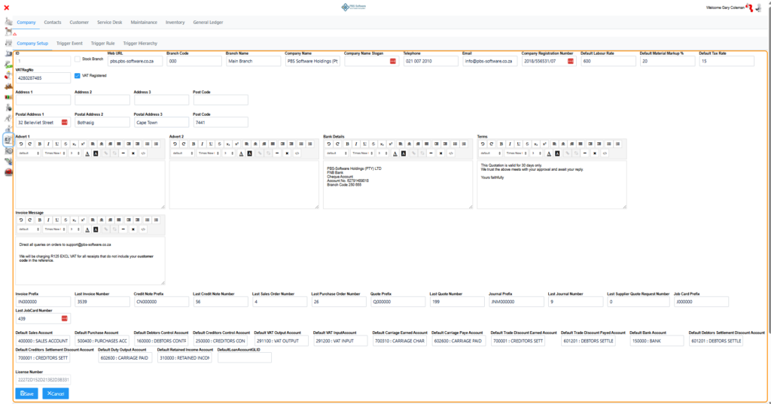Click horizontal rule icon in Bank Details editor
Image resolution: width=771 pixels, height=404 pixels.
pos(430,153)
